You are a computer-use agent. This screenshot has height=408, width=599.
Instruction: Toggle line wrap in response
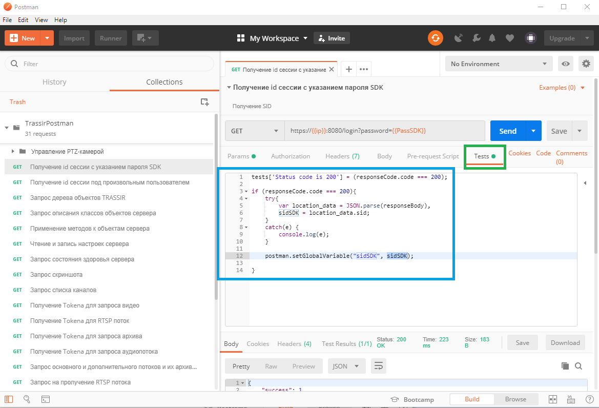coord(379,366)
